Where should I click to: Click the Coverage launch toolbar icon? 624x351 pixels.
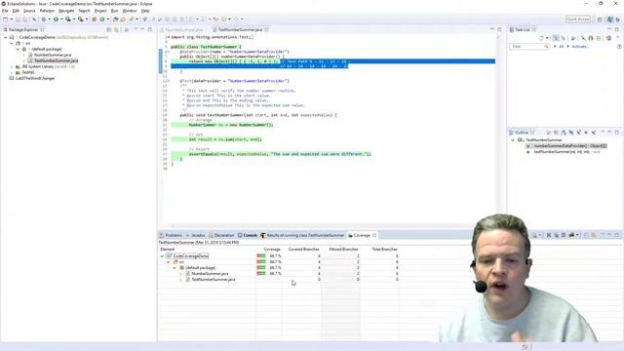(68, 19)
